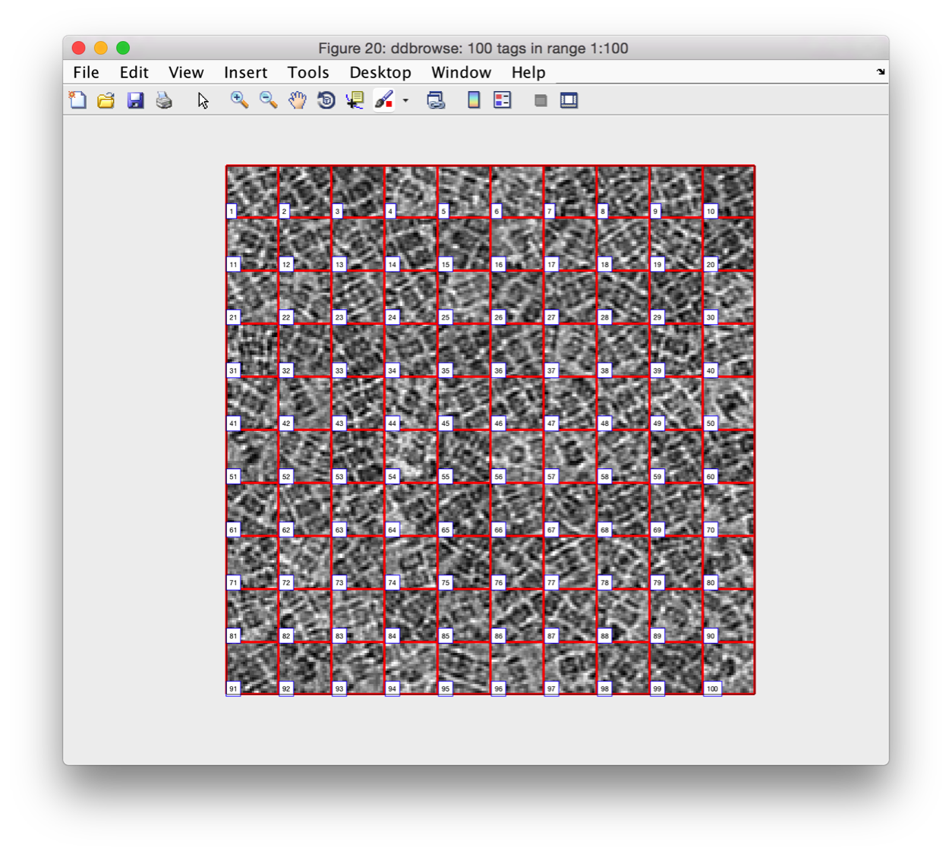Open the Edit menu
This screenshot has height=854, width=952.
click(134, 72)
